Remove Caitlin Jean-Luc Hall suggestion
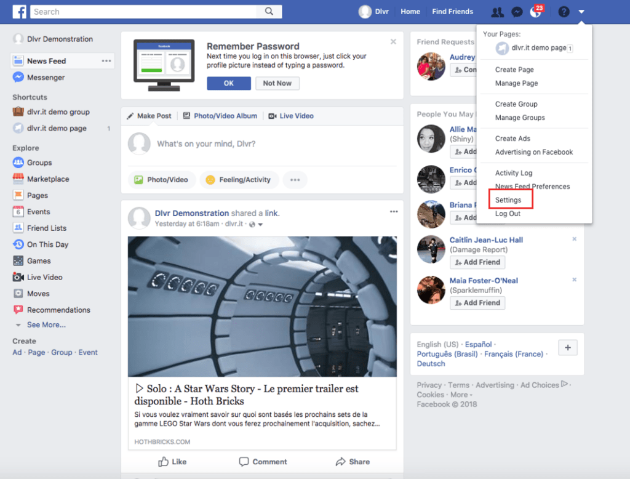This screenshot has height=479, width=630. 574,239
